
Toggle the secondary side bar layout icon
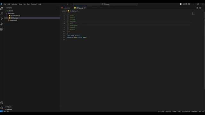[186, 4]
